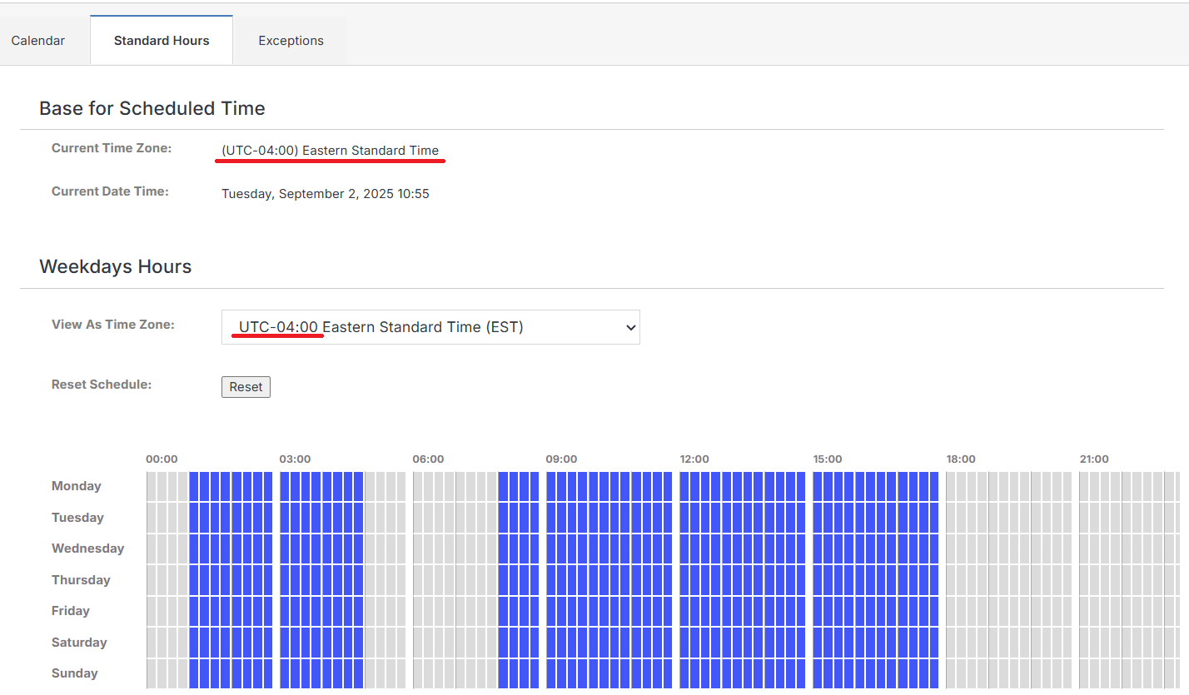Enable Sunday's first slot at 18:00
Image resolution: width=1189 pixels, height=695 pixels.
click(x=952, y=673)
